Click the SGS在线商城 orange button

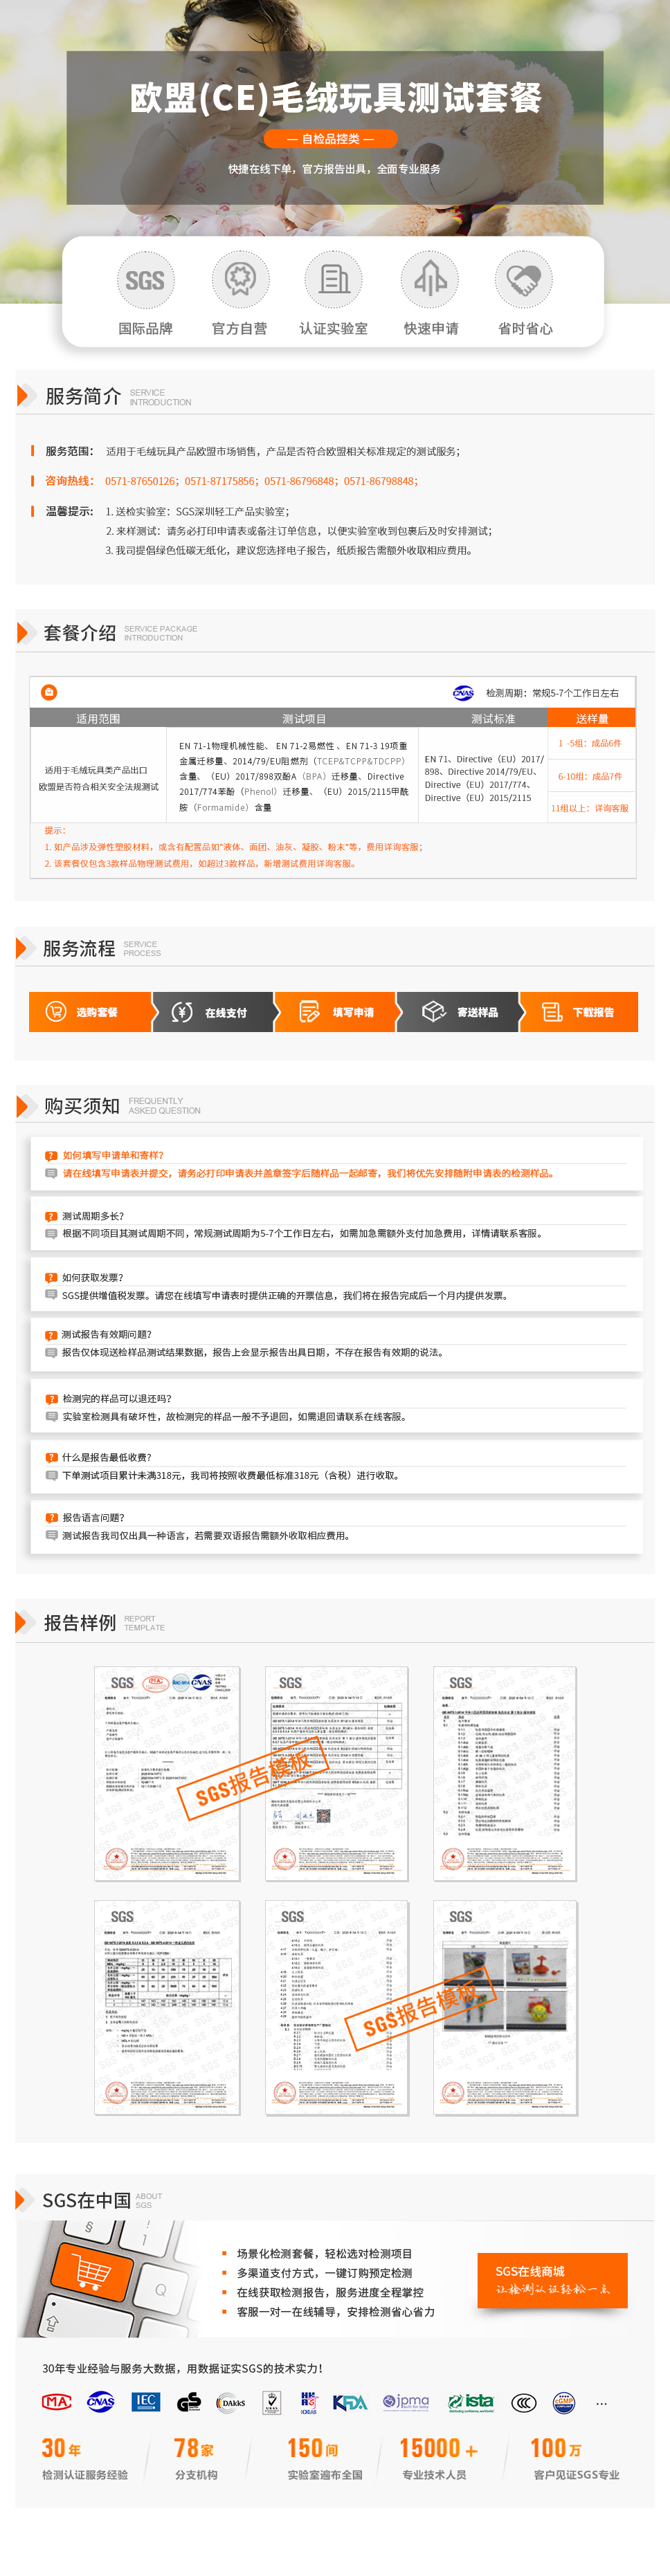(552, 2280)
